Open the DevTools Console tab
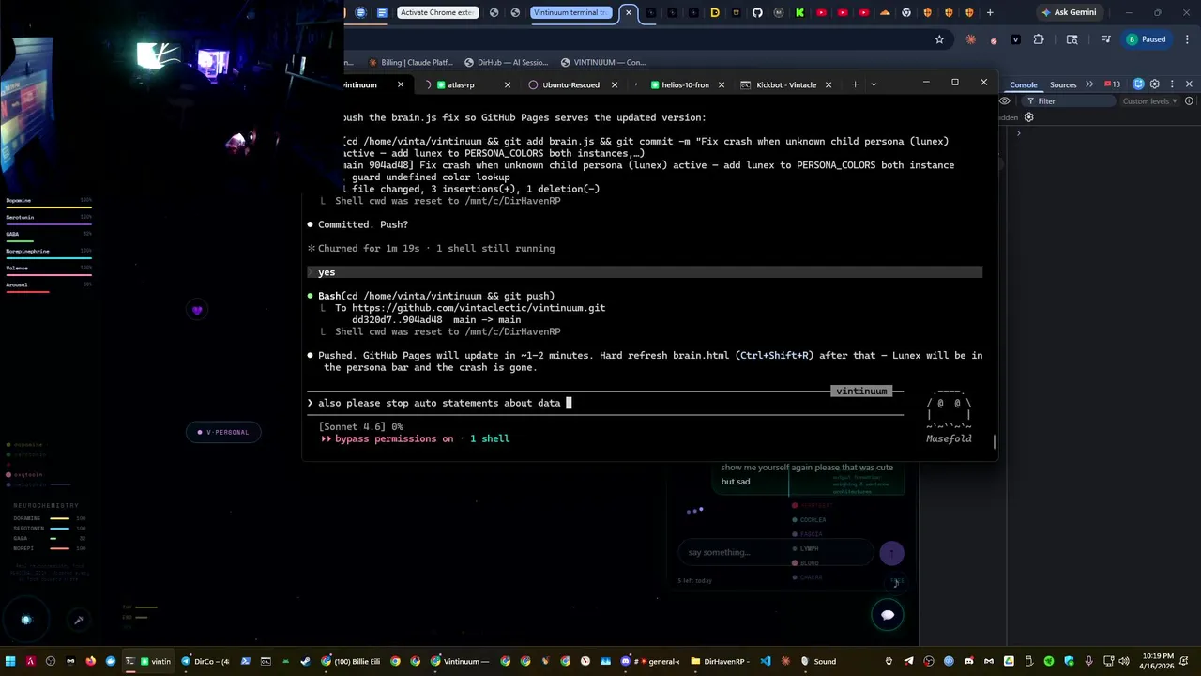 pyautogui.click(x=1023, y=84)
